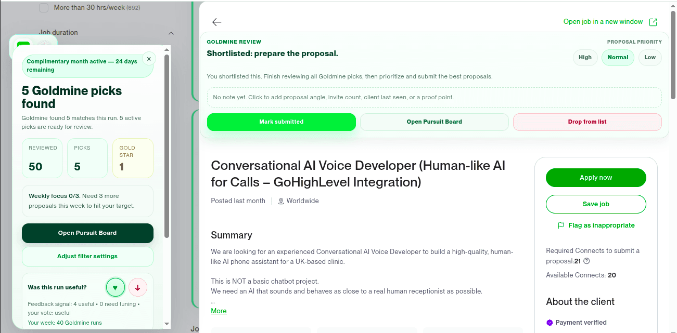677x333 pixels.
Task: Click the Goldmine popup scrollbar
Action: pyautogui.click(x=167, y=145)
